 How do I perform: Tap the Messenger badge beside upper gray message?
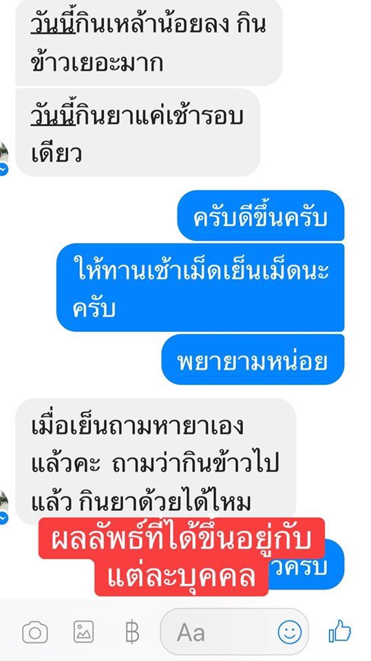click(x=3, y=170)
